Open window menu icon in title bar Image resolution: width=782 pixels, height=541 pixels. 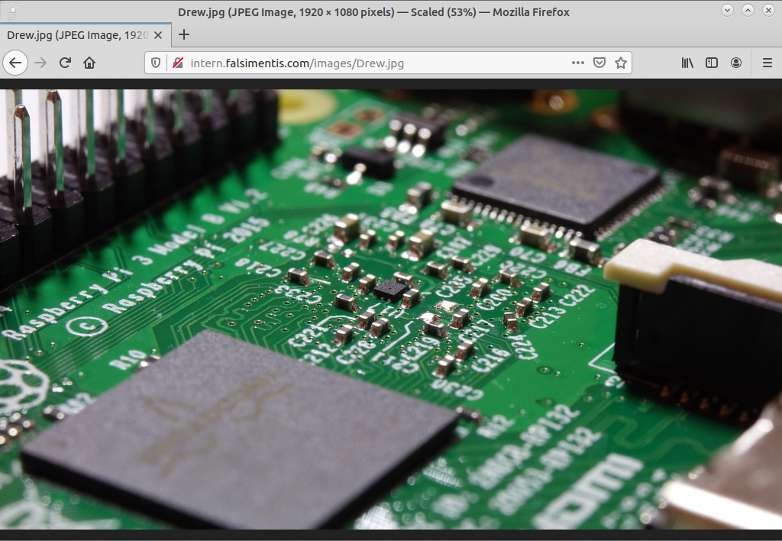tap(11, 11)
